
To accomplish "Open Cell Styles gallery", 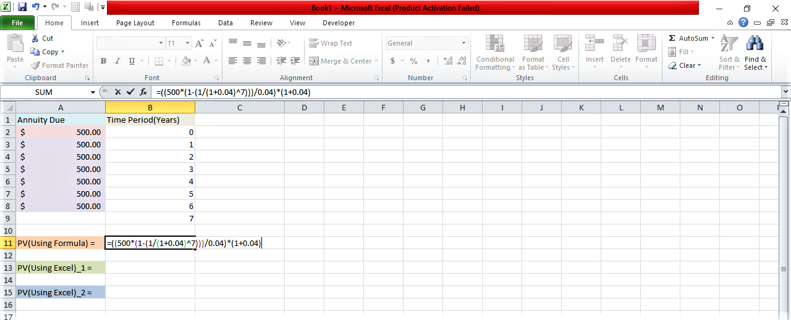I will [562, 52].
